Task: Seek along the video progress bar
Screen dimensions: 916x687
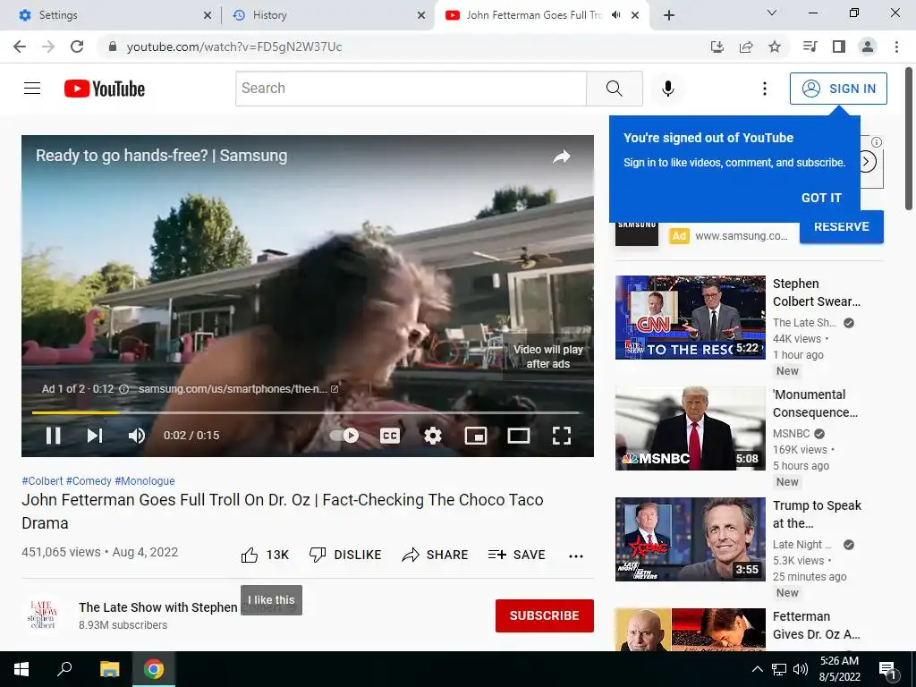Action: pyautogui.click(x=308, y=412)
